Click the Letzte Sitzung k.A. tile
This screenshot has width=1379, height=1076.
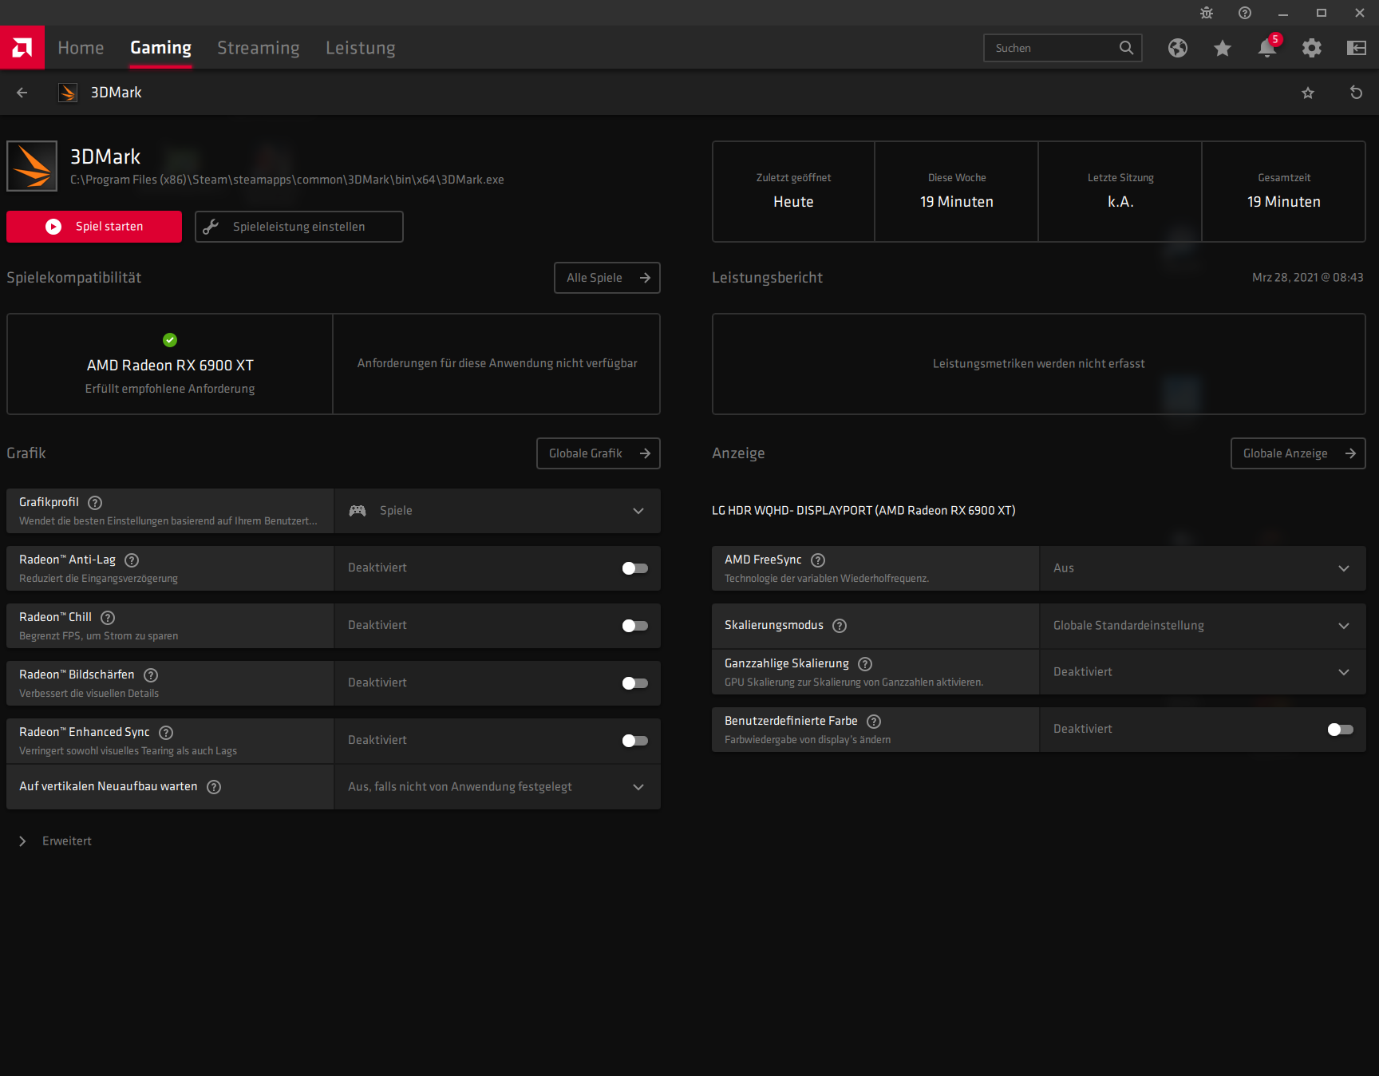click(x=1120, y=192)
